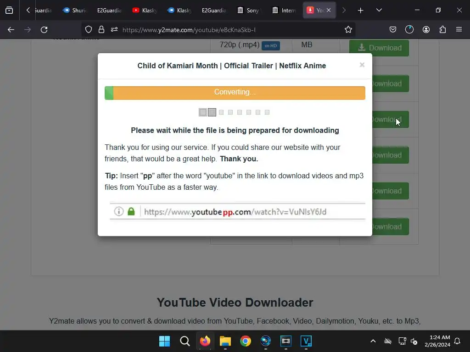470x352 pixels.
Task: Open Google Chrome from the taskbar
Action: [246, 341]
